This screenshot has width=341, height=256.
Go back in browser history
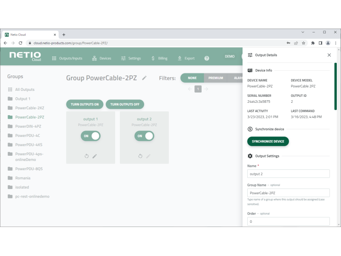click(6, 43)
